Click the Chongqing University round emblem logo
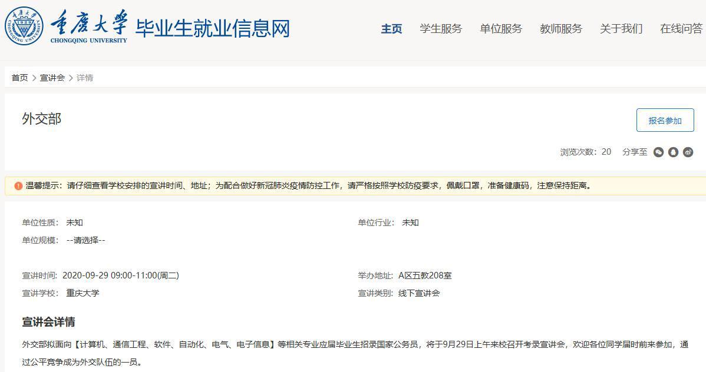This screenshot has height=372, width=706. coord(24,26)
